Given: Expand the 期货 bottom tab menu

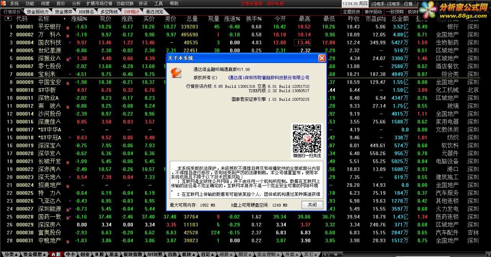Looking at the screenshot, I should pyautogui.click(x=251, y=254).
